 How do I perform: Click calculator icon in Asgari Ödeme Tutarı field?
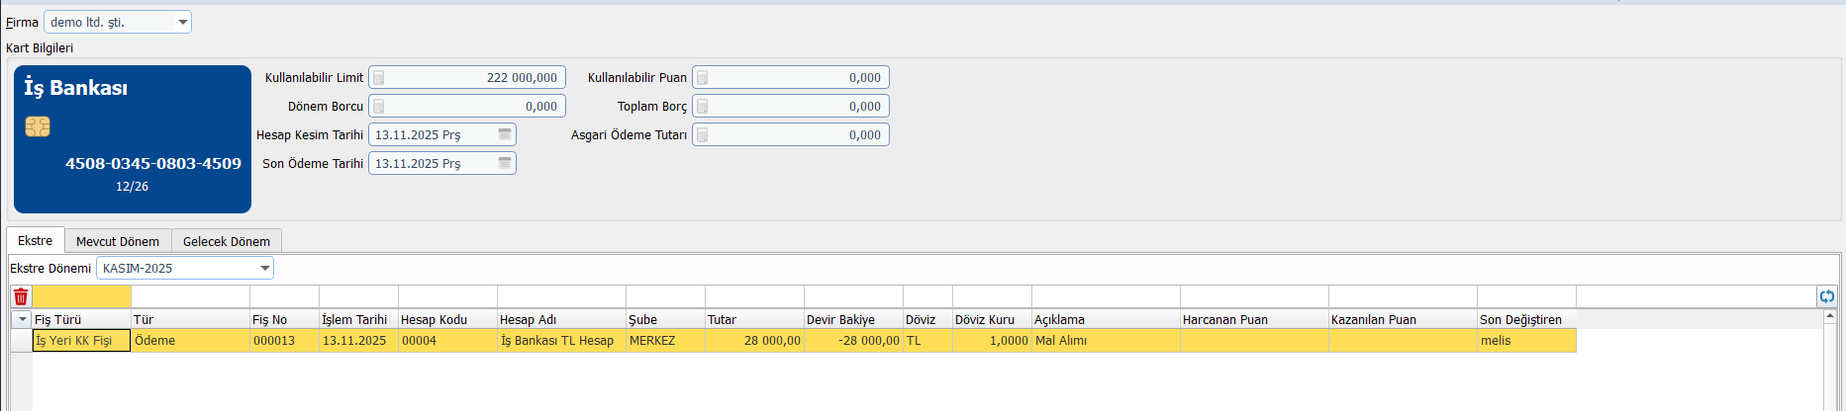pyautogui.click(x=702, y=135)
